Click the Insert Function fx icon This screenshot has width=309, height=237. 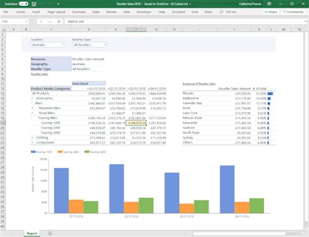pyautogui.click(x=59, y=21)
